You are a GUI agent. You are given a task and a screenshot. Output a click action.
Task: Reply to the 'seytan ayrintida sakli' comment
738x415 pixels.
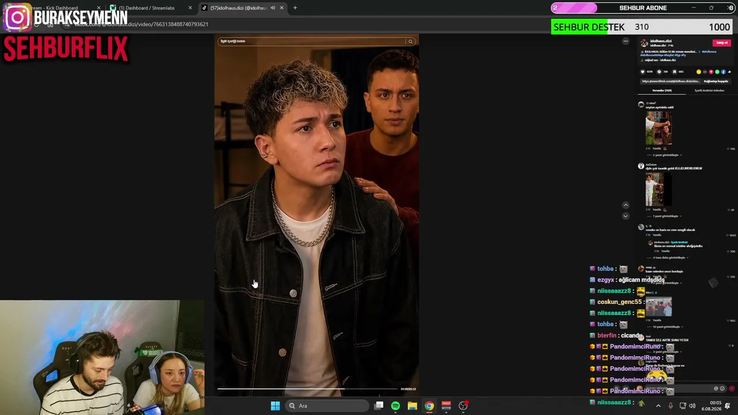(x=657, y=149)
